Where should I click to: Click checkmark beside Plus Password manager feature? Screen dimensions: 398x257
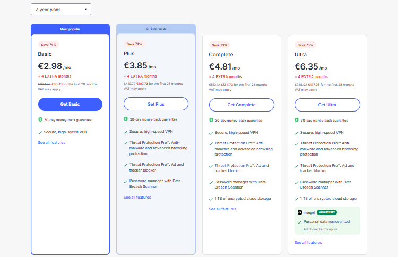[125, 181]
